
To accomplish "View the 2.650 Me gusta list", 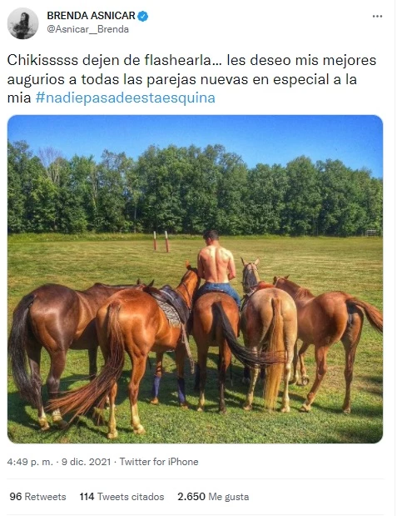I will (213, 497).
